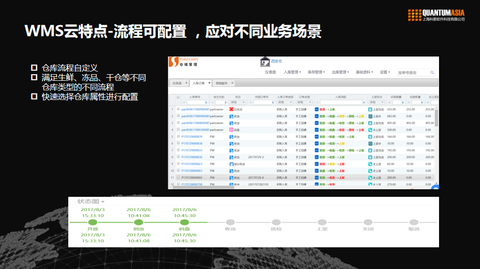The height and width of the screenshot is (269, 480).
Task: Click the pink 码盘 status icon in row 4
Action: point(232,130)
